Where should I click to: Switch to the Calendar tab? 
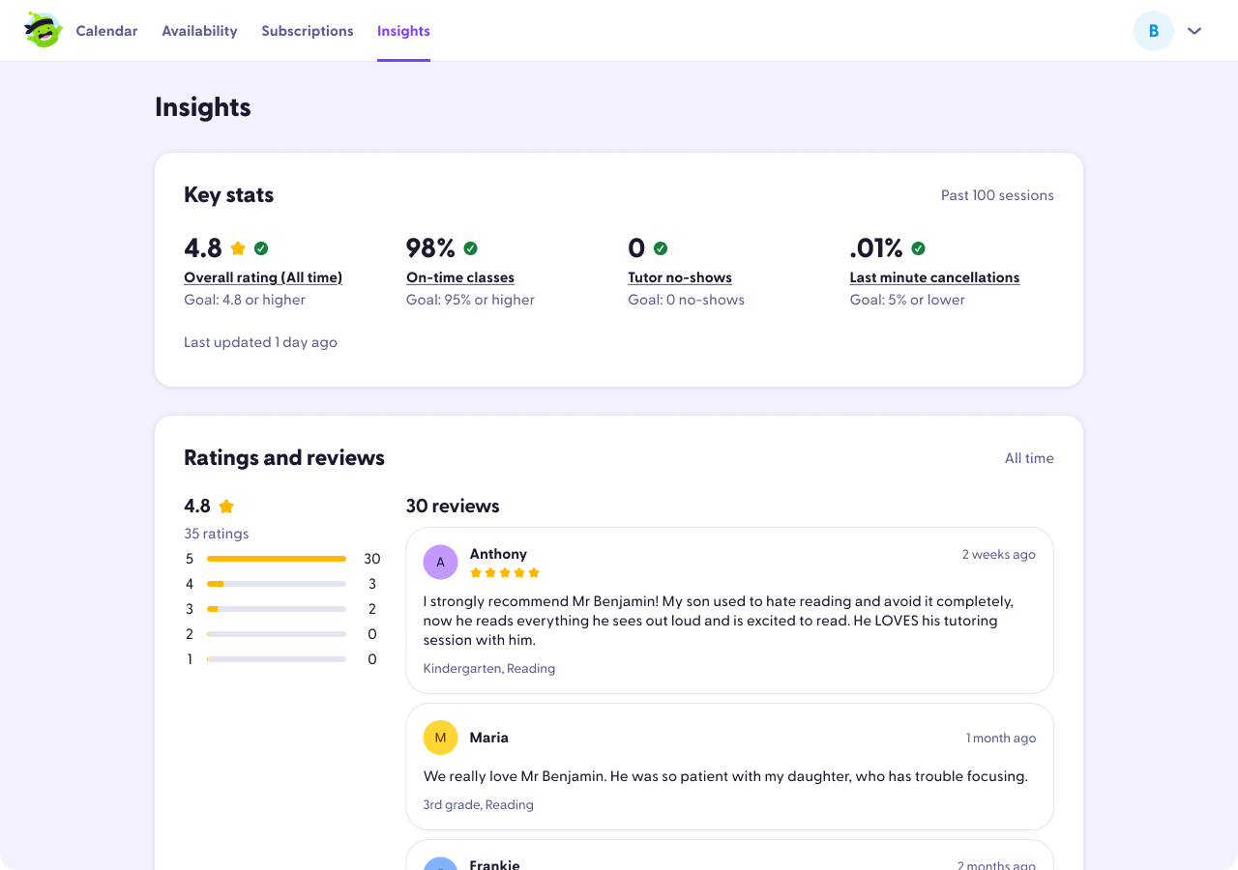pos(106,30)
